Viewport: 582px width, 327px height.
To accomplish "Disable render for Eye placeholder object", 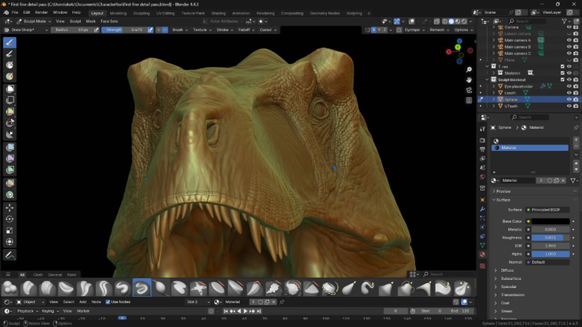I will click(576, 87).
